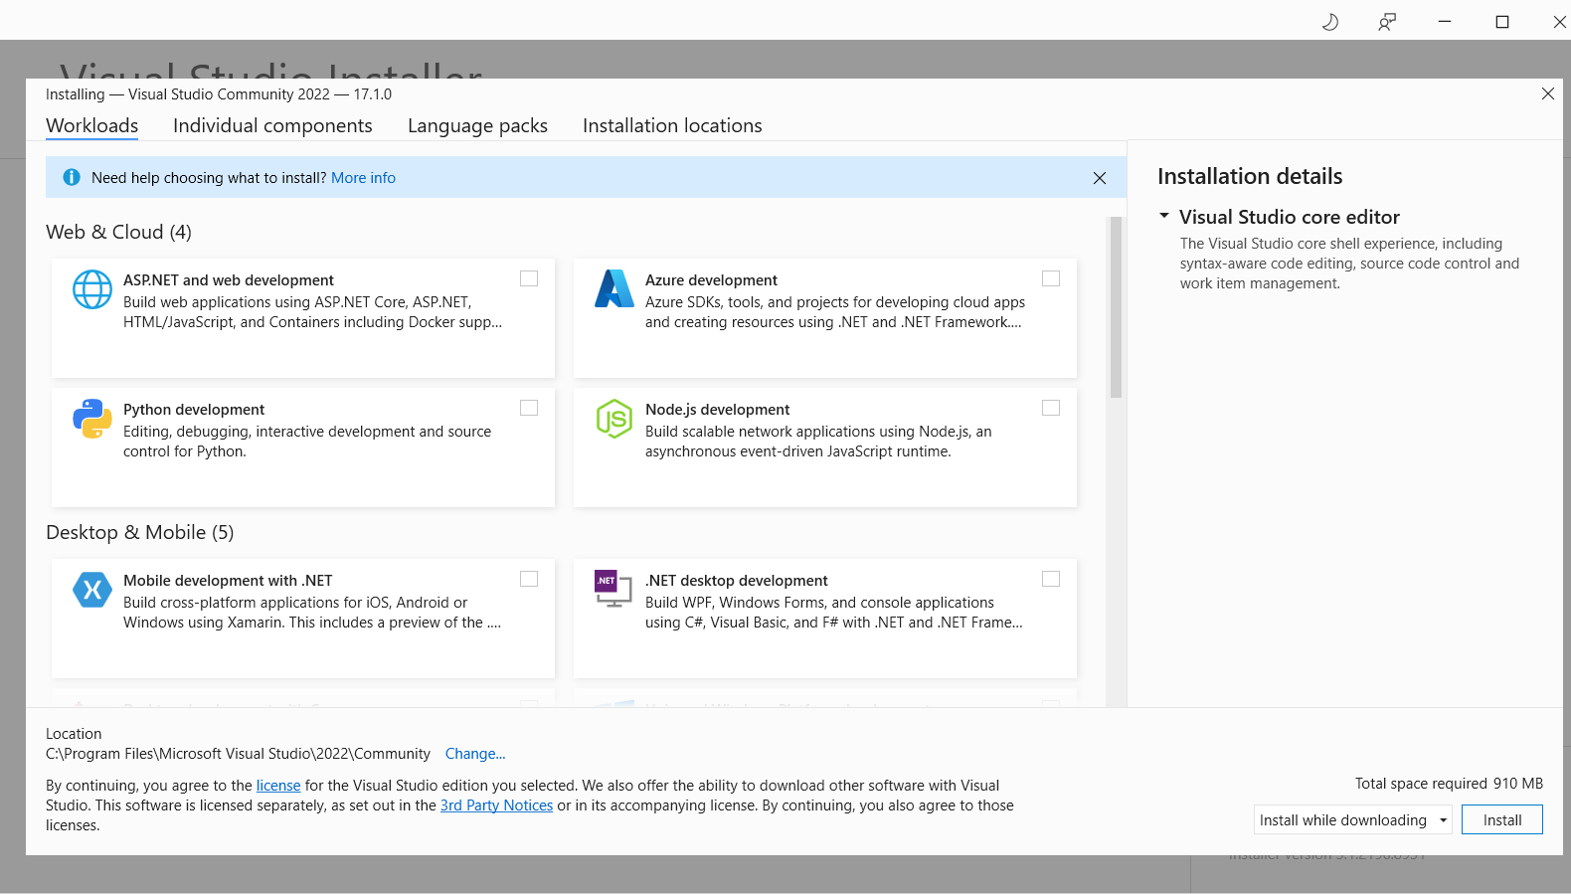Click the Installation details heading

pyautogui.click(x=1250, y=176)
